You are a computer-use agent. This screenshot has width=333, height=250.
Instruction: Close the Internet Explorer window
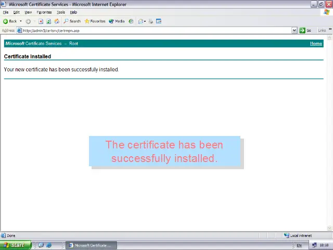329,4
